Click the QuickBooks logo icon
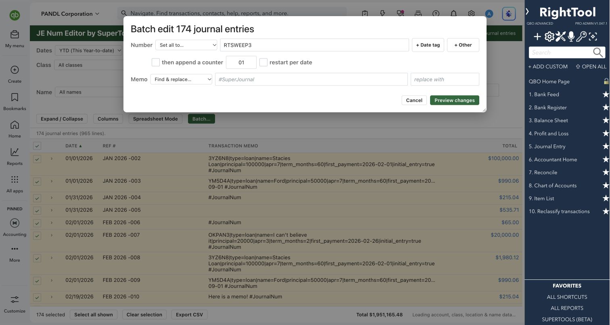Screen dimensions: 610x325 tap(15, 15)
